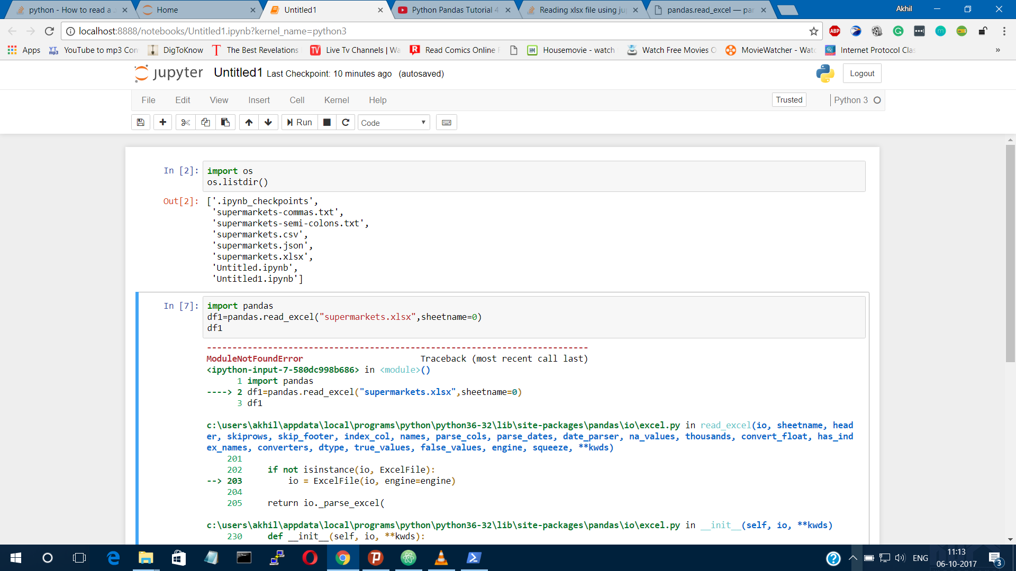1016x571 pixels.
Task: Click the Logout button
Action: (862, 73)
